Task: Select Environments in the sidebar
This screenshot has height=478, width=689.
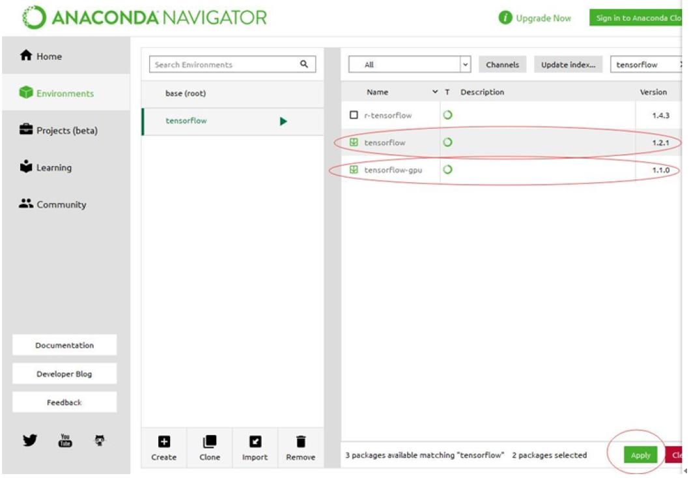Action: (66, 93)
